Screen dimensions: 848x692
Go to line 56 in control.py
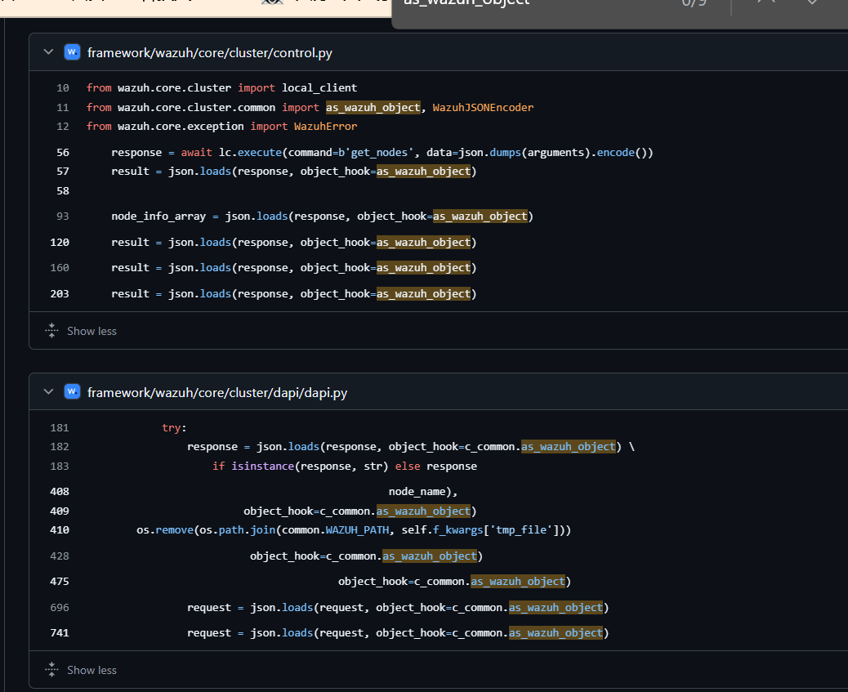point(63,152)
